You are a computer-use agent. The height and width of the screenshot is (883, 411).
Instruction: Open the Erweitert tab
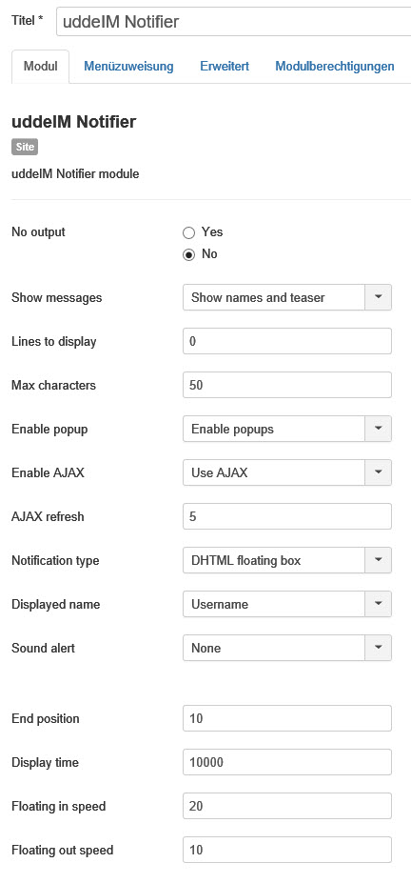(x=225, y=67)
